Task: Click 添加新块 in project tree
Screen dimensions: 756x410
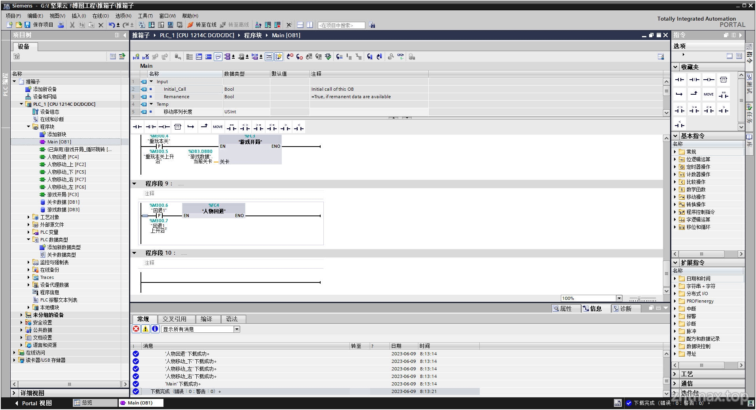Action: tap(53, 134)
